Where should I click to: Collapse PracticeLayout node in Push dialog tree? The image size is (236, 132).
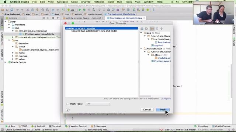[141, 49]
